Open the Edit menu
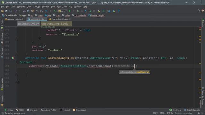Image resolution: width=205 pixels, height=115 pixels. pyautogui.click(x=8, y=7)
